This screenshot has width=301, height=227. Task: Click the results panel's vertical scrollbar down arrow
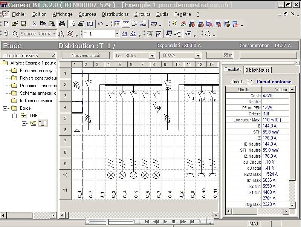click(x=292, y=205)
